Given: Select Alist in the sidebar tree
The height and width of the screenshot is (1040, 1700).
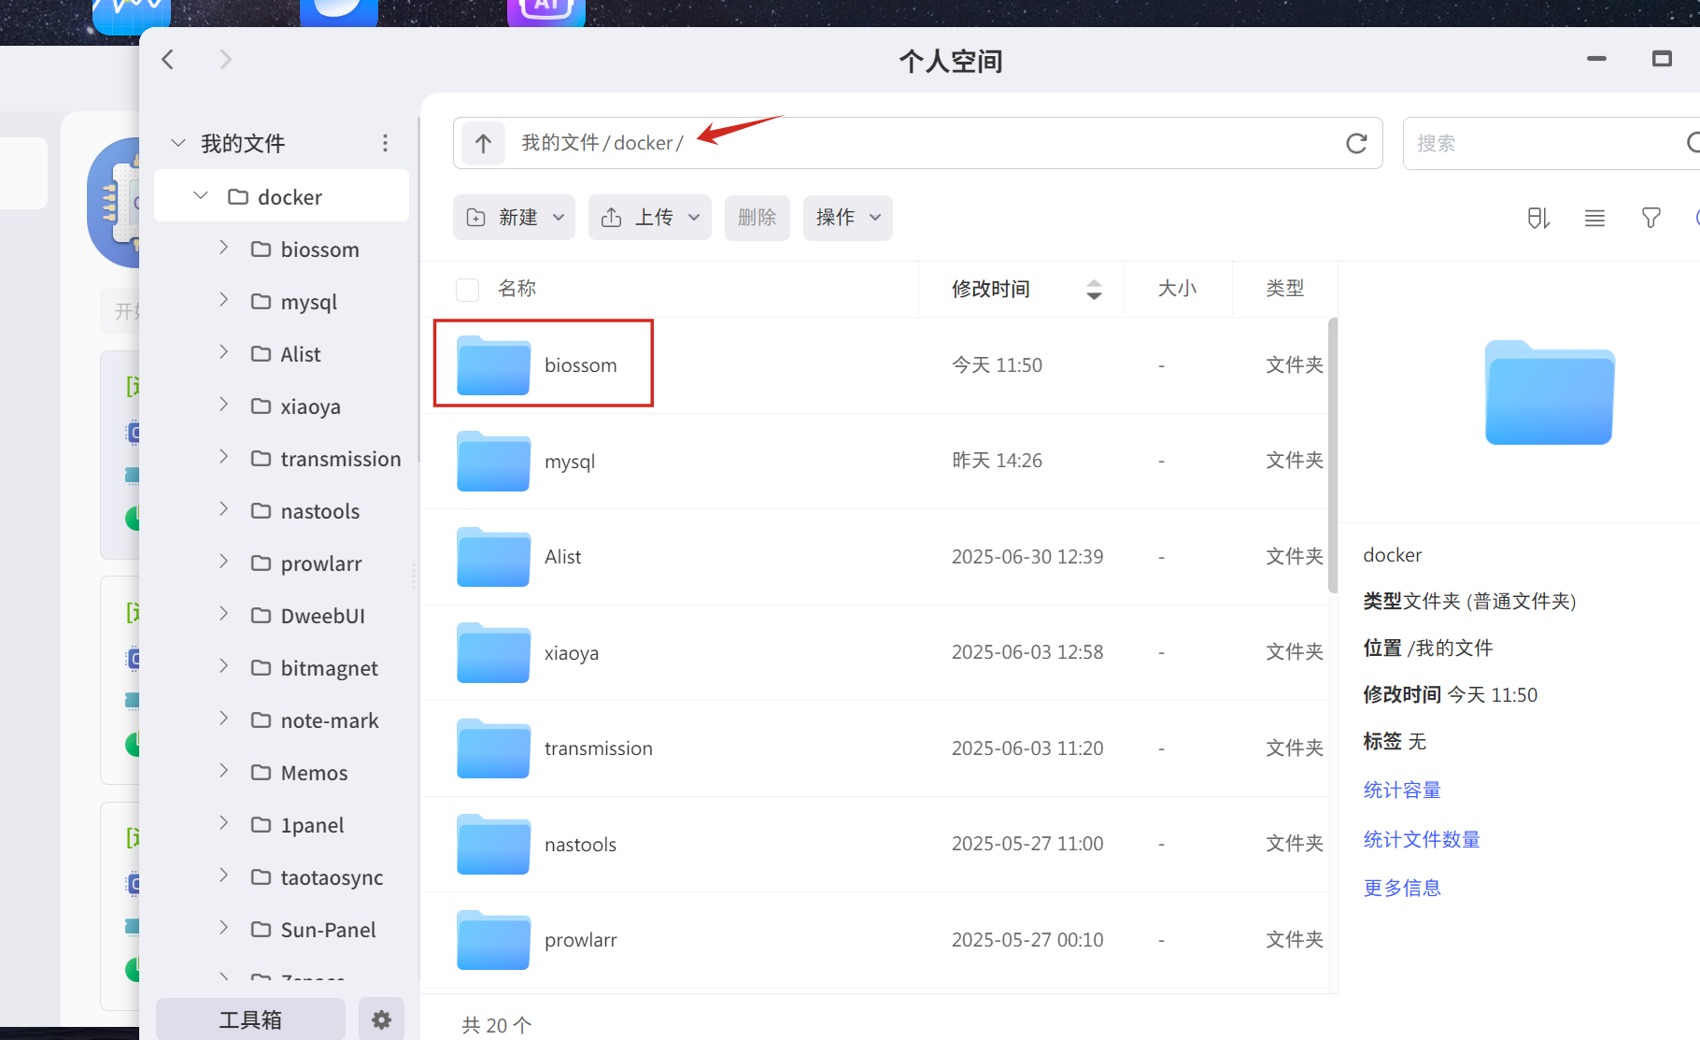Looking at the screenshot, I should (300, 354).
